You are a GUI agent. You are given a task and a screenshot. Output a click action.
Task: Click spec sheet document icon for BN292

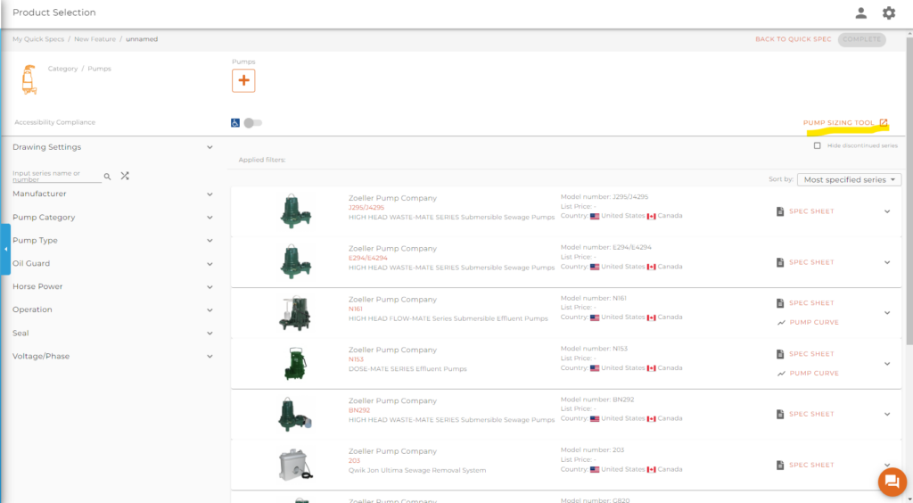click(x=779, y=414)
